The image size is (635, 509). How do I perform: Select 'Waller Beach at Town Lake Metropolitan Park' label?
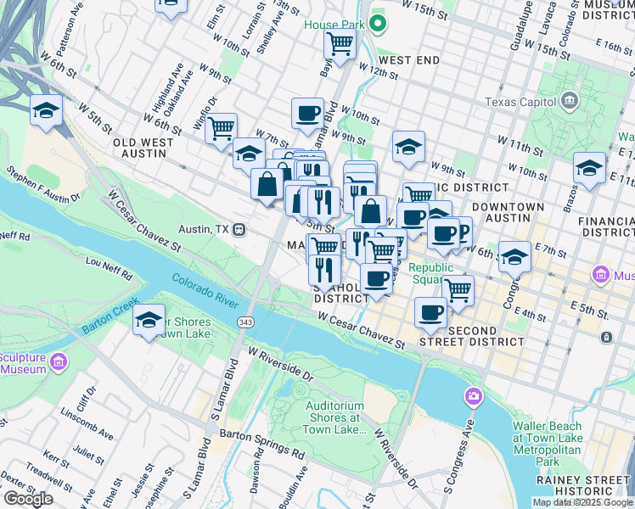(x=548, y=444)
